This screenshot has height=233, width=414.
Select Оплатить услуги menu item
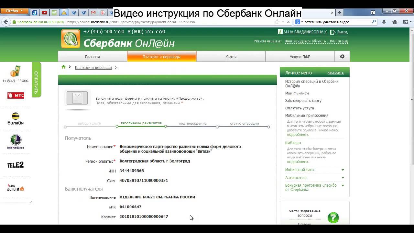coord(300,108)
